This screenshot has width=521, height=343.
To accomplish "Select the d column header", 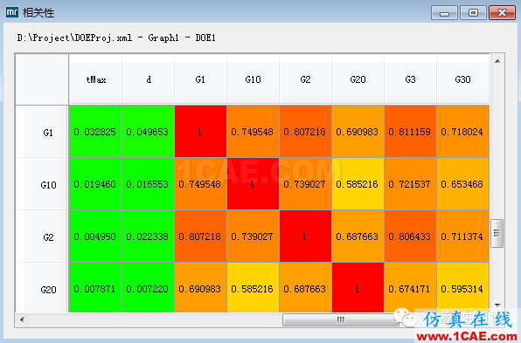I will [x=149, y=79].
